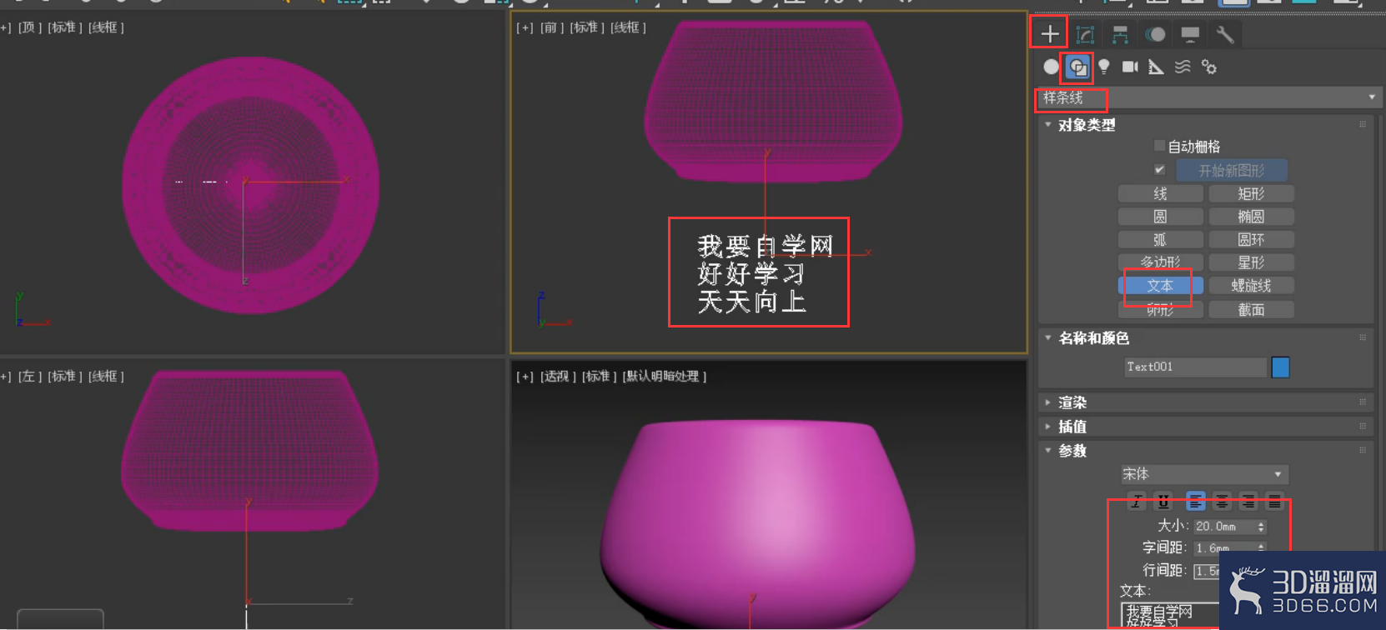Image resolution: width=1386 pixels, height=630 pixels.
Task: Switch to the Modify panel tab
Action: pos(1085,34)
